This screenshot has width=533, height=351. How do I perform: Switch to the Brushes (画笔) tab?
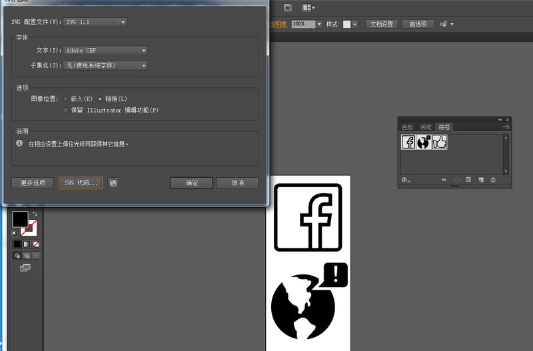click(426, 127)
